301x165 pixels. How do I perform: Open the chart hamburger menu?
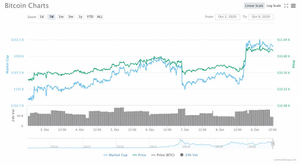pos(293,6)
